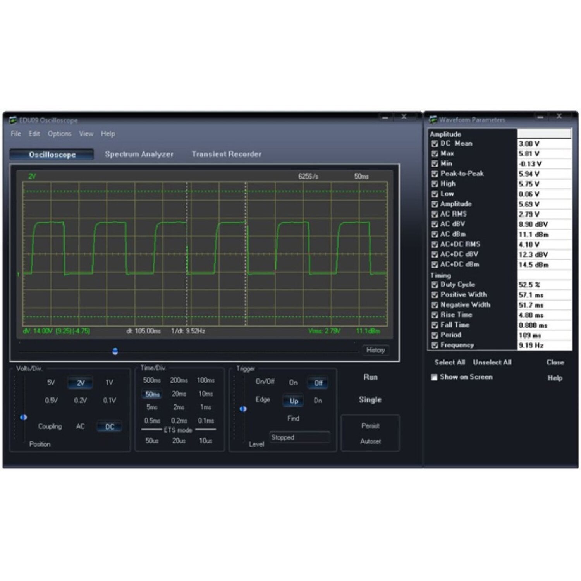The image size is (581, 581).
Task: Click the trigger Level slider handle
Action: 243,409
